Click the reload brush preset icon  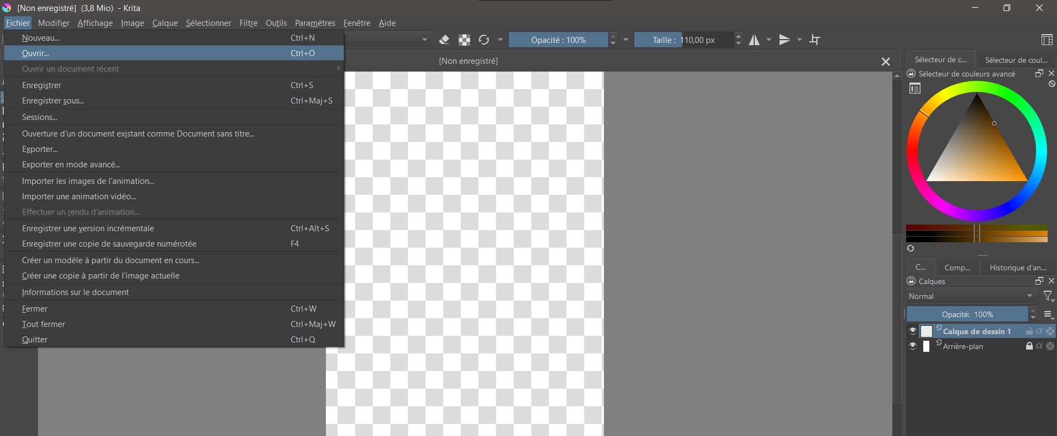pos(484,40)
